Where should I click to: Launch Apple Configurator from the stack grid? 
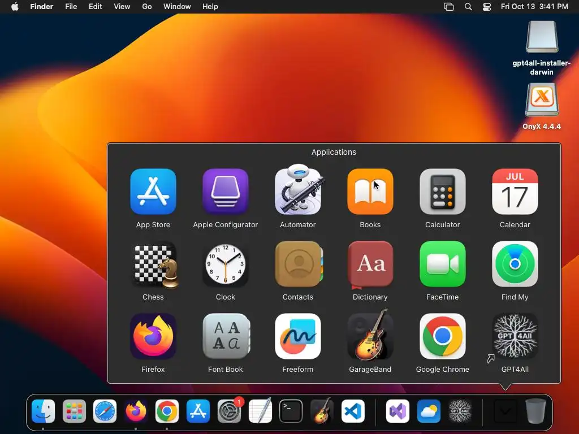click(225, 192)
